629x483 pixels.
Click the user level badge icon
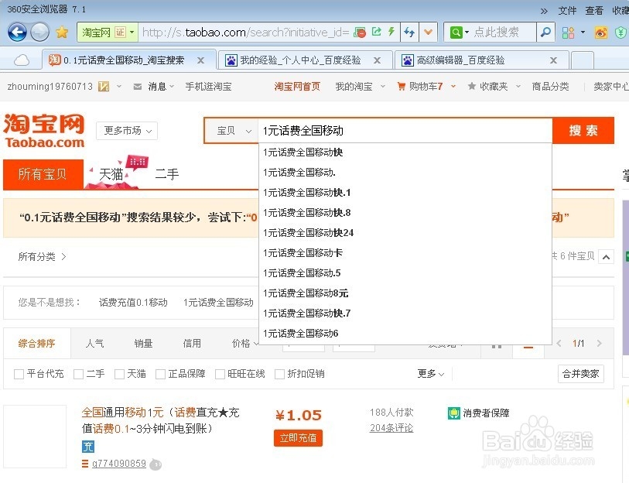click(104, 87)
